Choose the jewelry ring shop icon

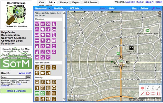pyautogui.click(x=54, y=46)
